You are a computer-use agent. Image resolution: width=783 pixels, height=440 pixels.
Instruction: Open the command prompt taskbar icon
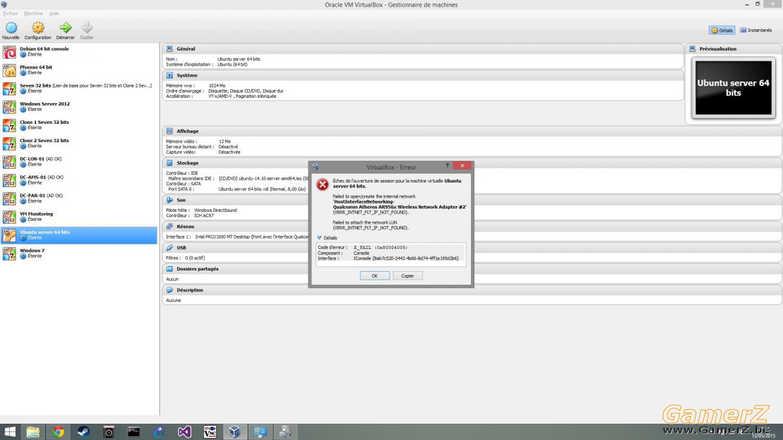tap(134, 432)
